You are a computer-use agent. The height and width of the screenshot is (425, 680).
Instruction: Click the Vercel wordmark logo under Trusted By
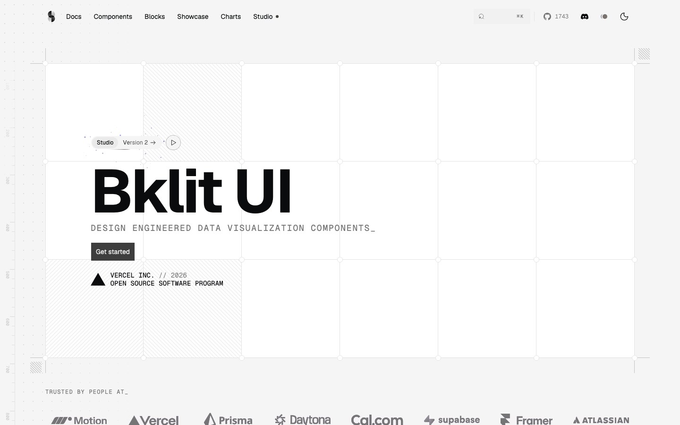coord(153,420)
